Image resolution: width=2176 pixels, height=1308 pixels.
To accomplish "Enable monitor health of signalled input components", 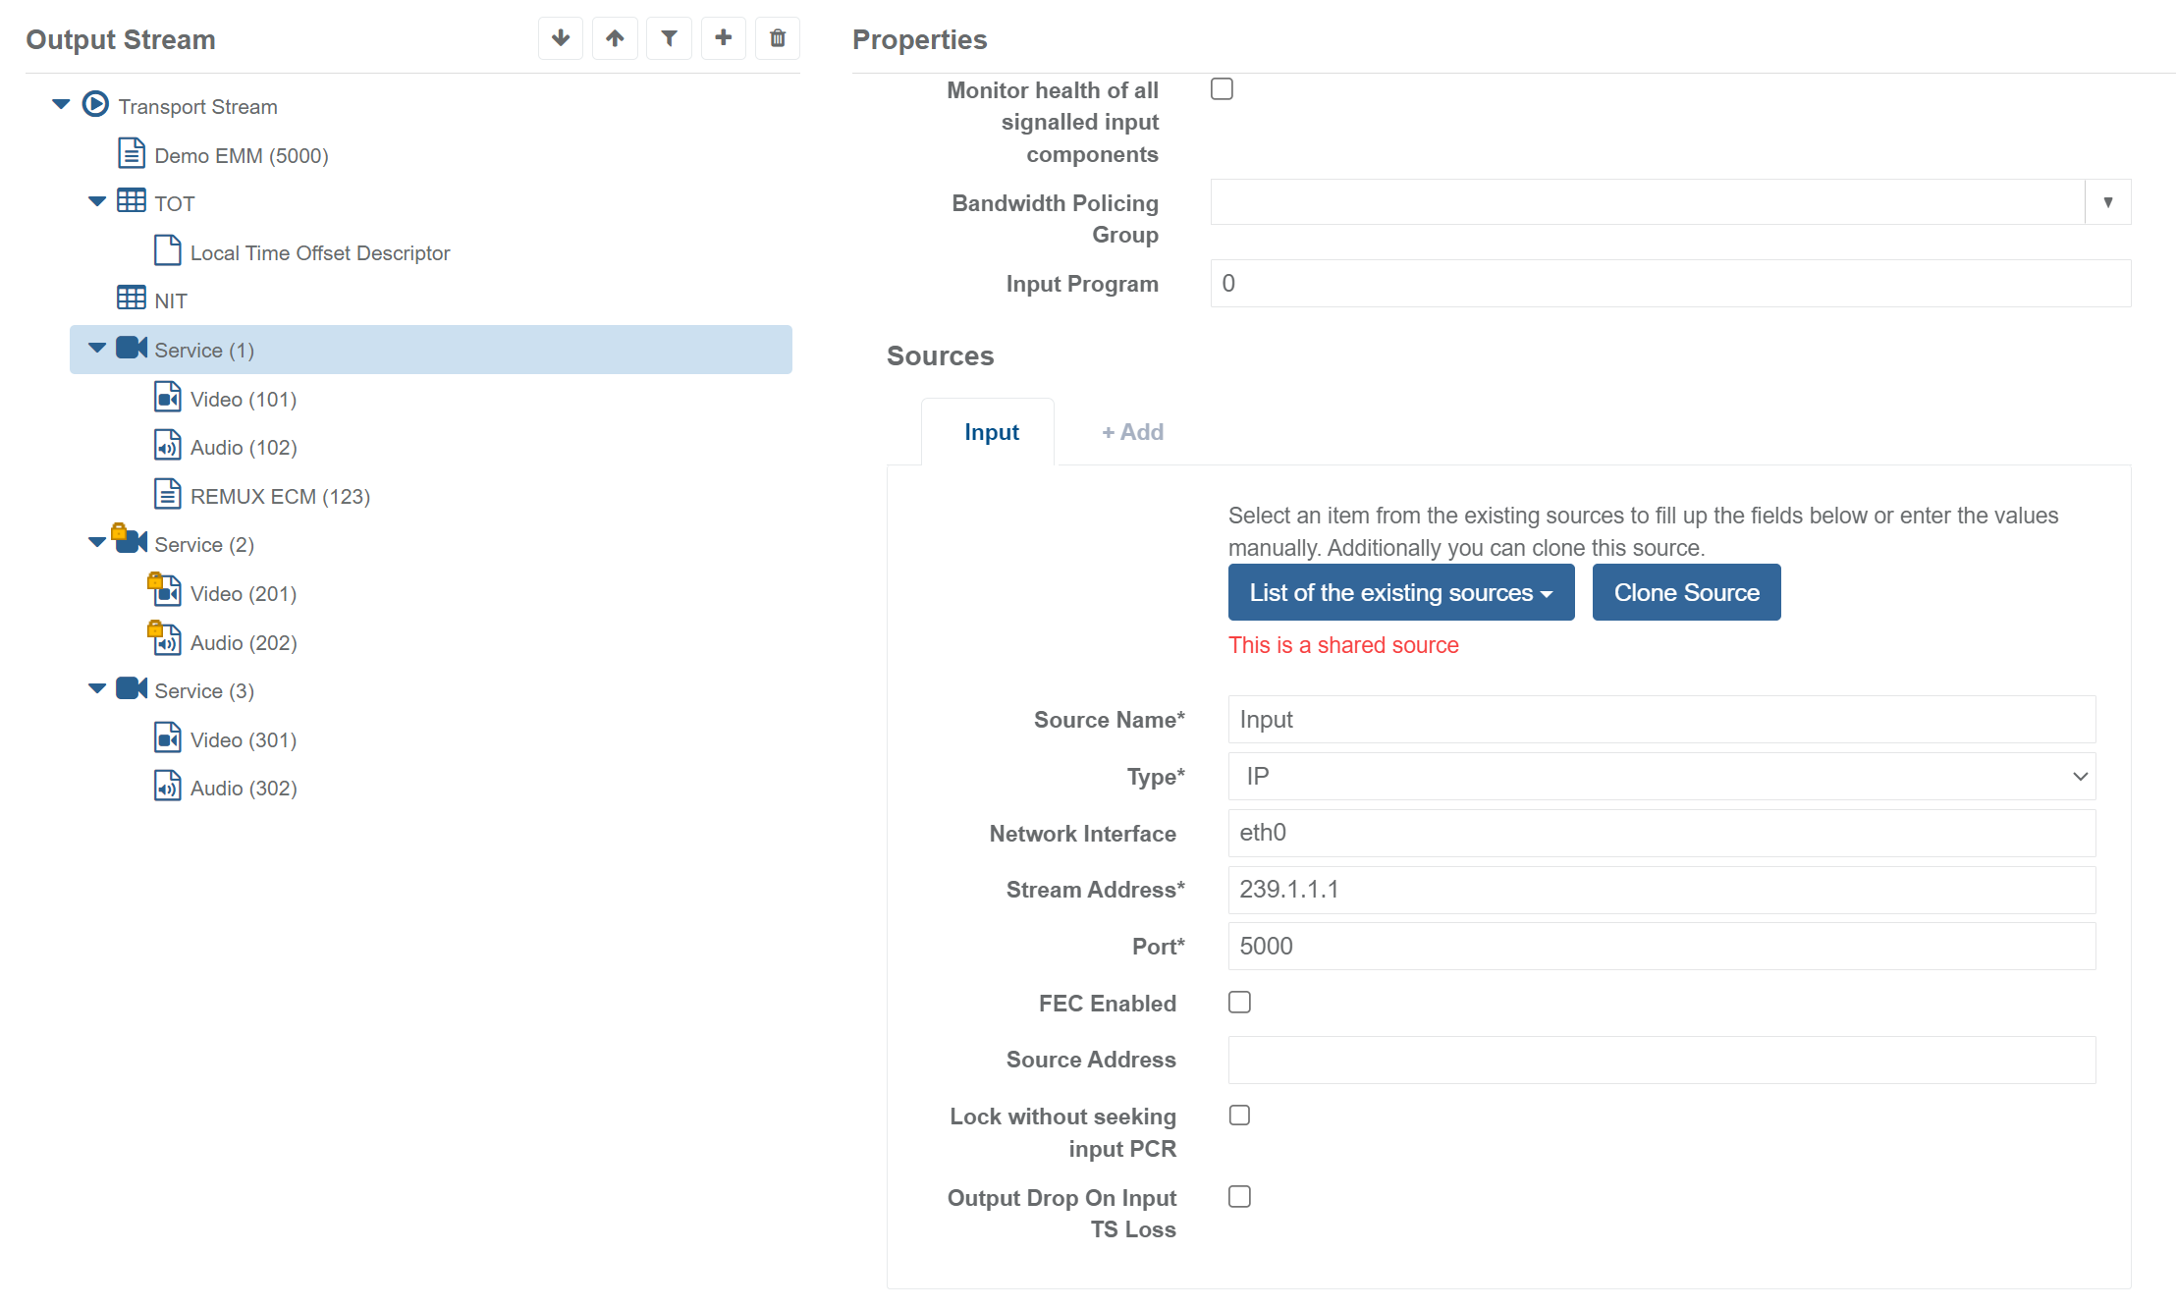I will pyautogui.click(x=1222, y=89).
